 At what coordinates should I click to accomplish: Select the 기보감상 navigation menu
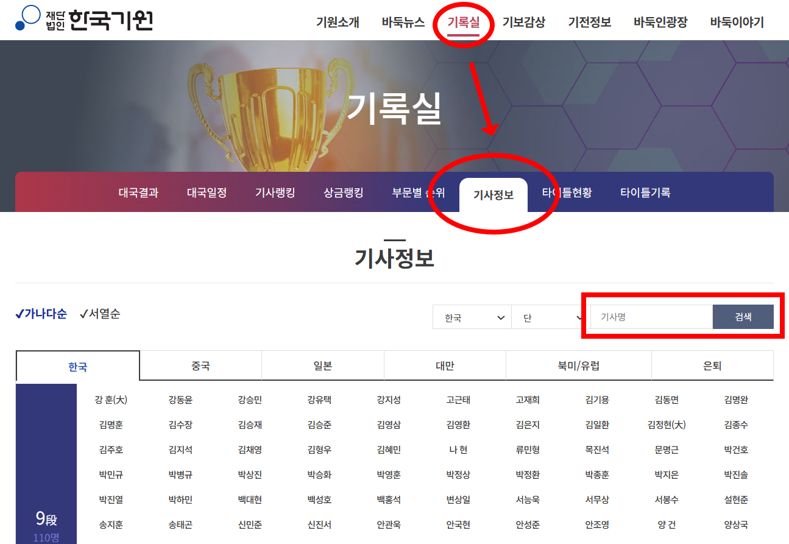pos(525,22)
